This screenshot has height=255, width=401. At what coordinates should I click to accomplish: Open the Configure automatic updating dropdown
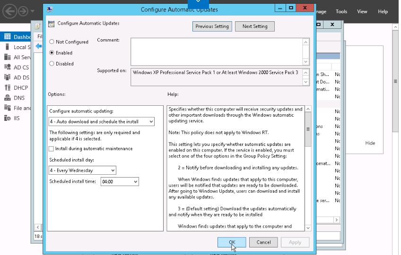(x=102, y=122)
